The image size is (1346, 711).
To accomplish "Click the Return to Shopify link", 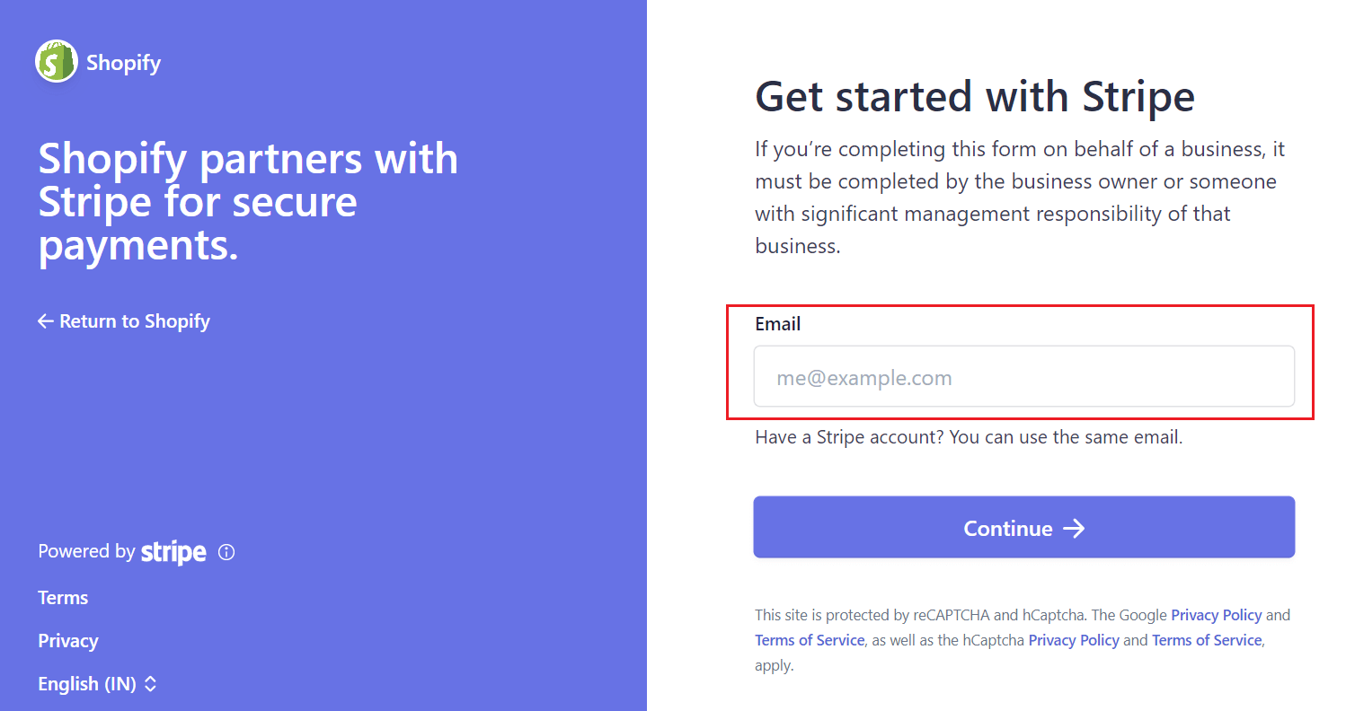I will pyautogui.click(x=135, y=320).
